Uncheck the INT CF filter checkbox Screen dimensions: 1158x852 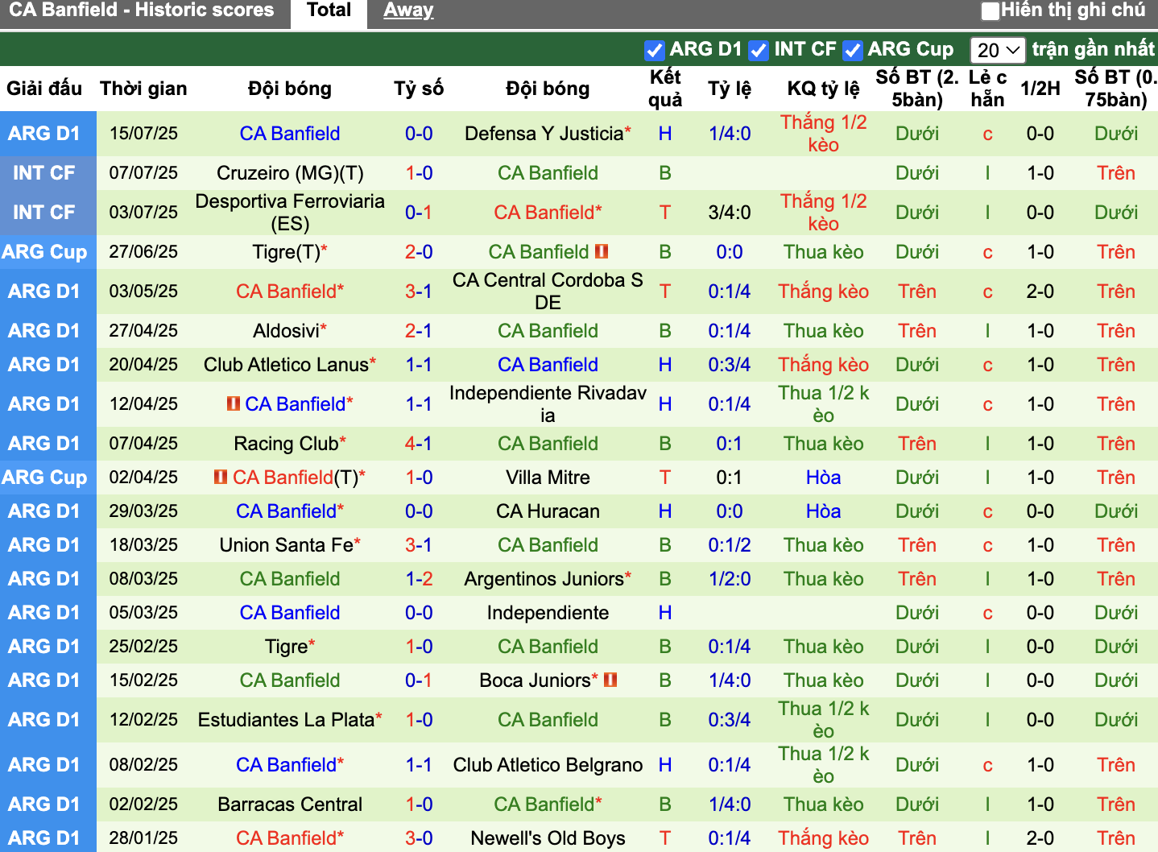758,50
